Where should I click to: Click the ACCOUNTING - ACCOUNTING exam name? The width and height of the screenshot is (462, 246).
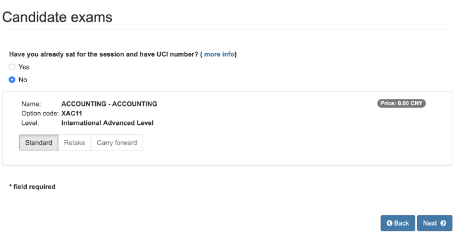tap(109, 104)
